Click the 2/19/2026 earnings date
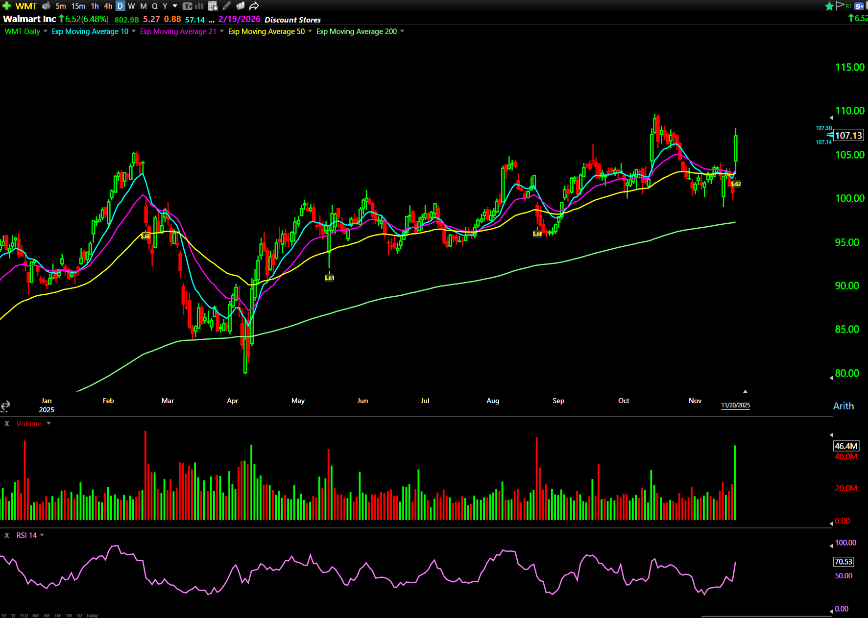868x618 pixels. tap(239, 19)
